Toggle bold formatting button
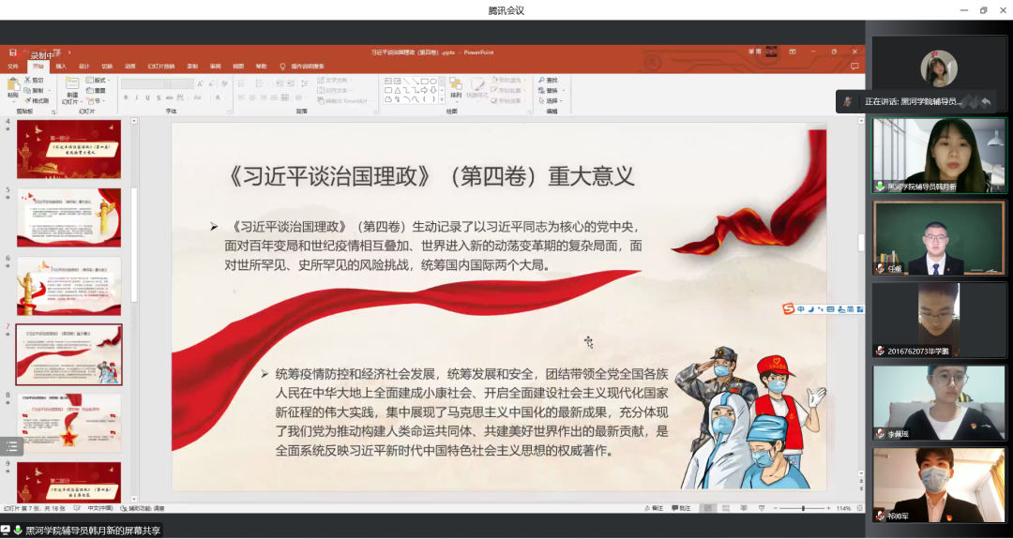This screenshot has height=539, width=1013. click(125, 97)
